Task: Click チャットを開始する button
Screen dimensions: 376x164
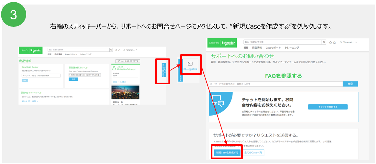Action: point(328,107)
